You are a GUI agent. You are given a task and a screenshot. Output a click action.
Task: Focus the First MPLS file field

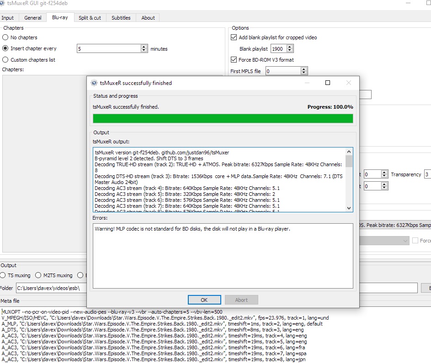[283, 71]
